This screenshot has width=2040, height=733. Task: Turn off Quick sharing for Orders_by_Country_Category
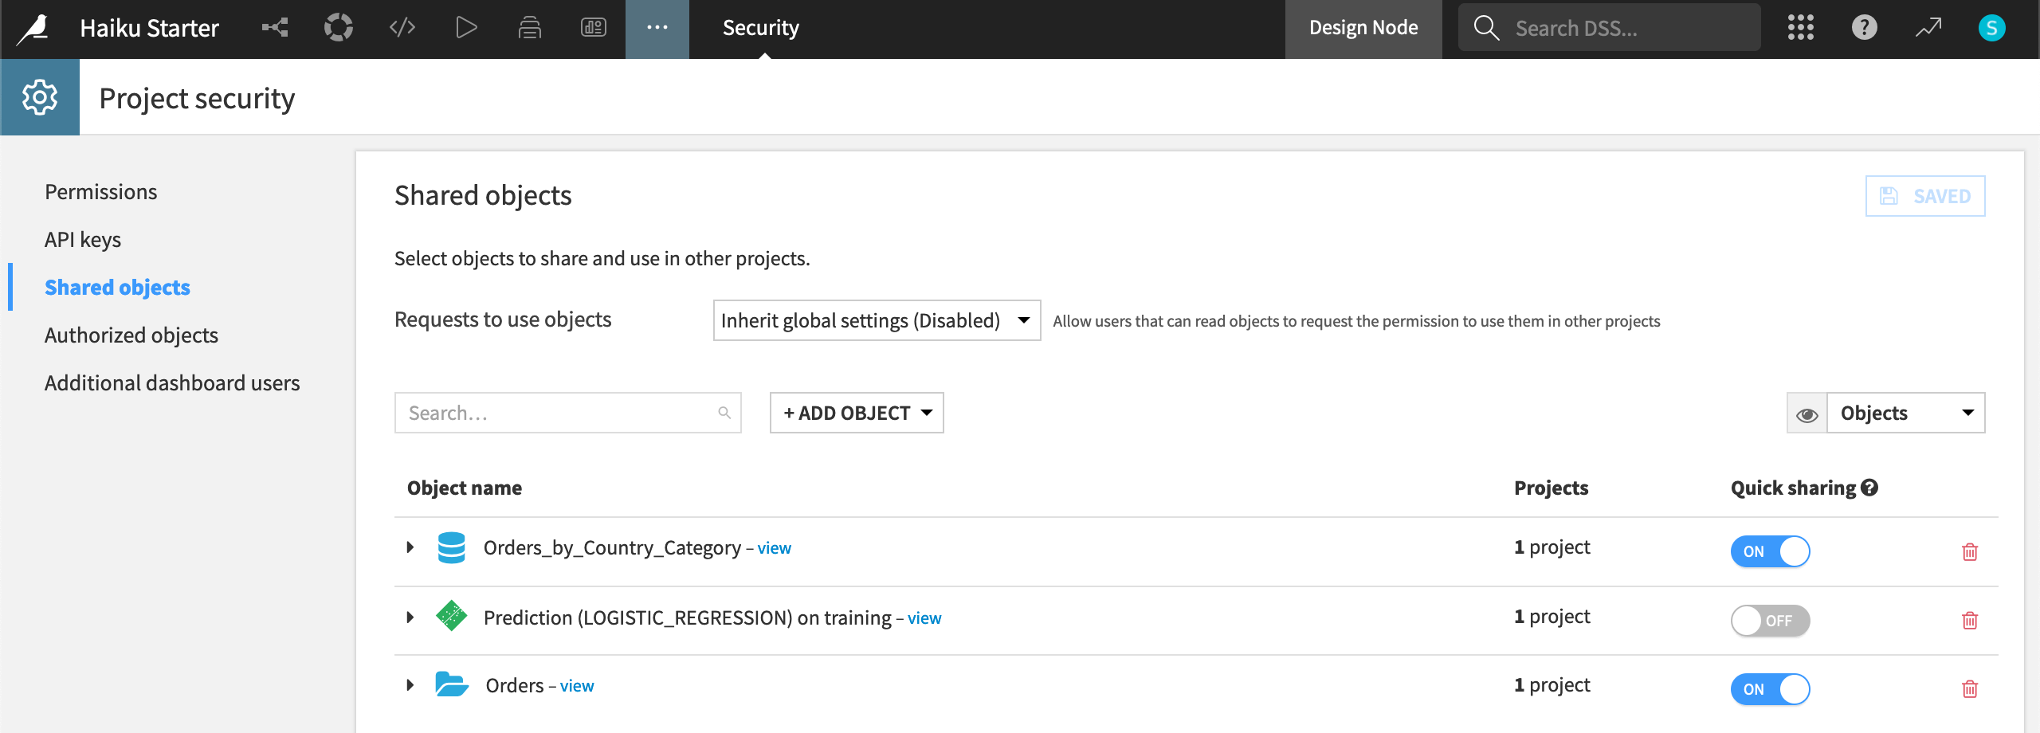[x=1771, y=551]
